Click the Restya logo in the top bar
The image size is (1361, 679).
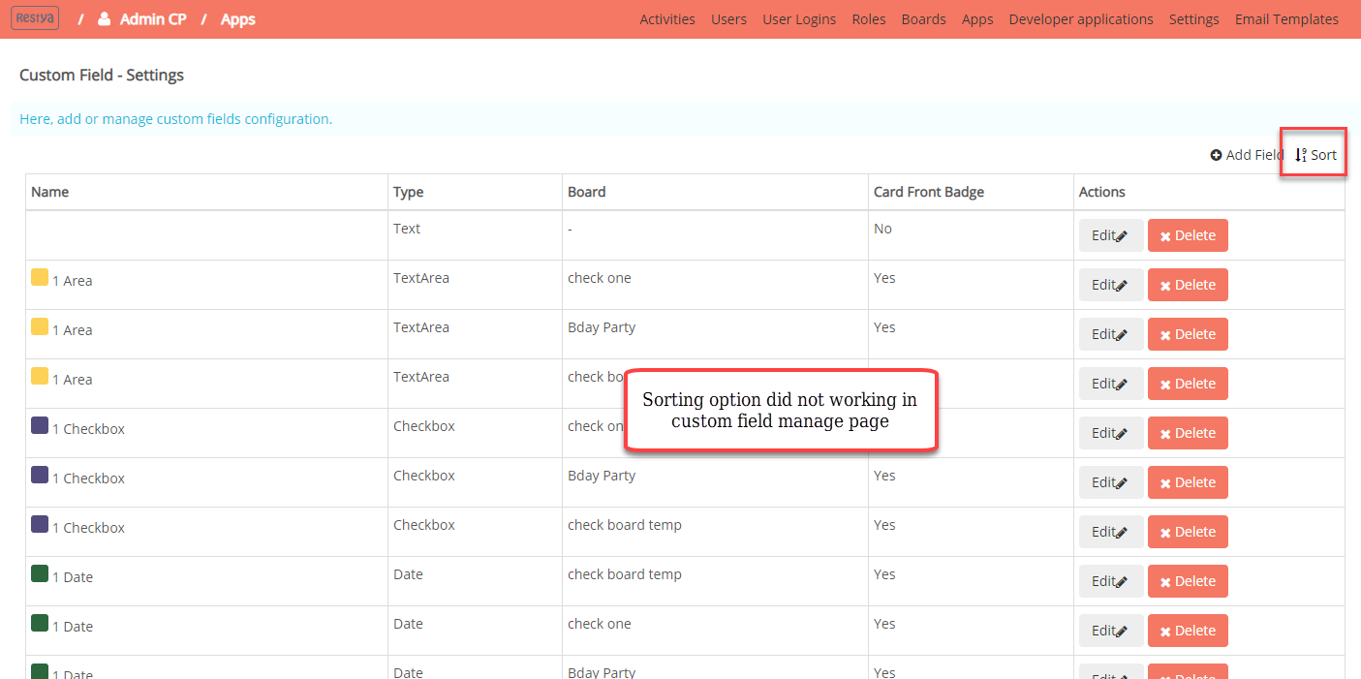click(x=34, y=17)
